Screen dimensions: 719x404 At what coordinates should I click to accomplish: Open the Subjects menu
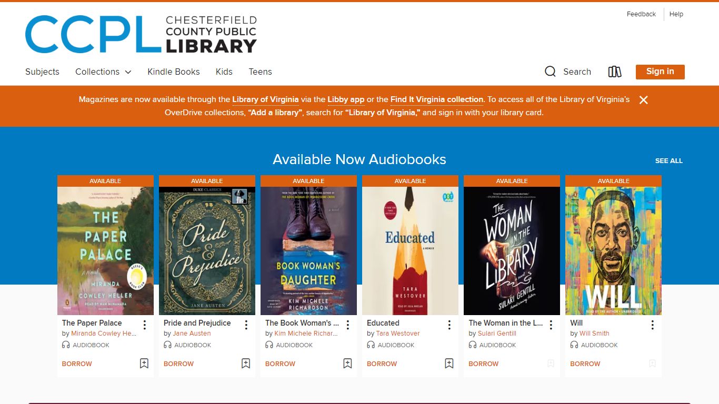(42, 72)
